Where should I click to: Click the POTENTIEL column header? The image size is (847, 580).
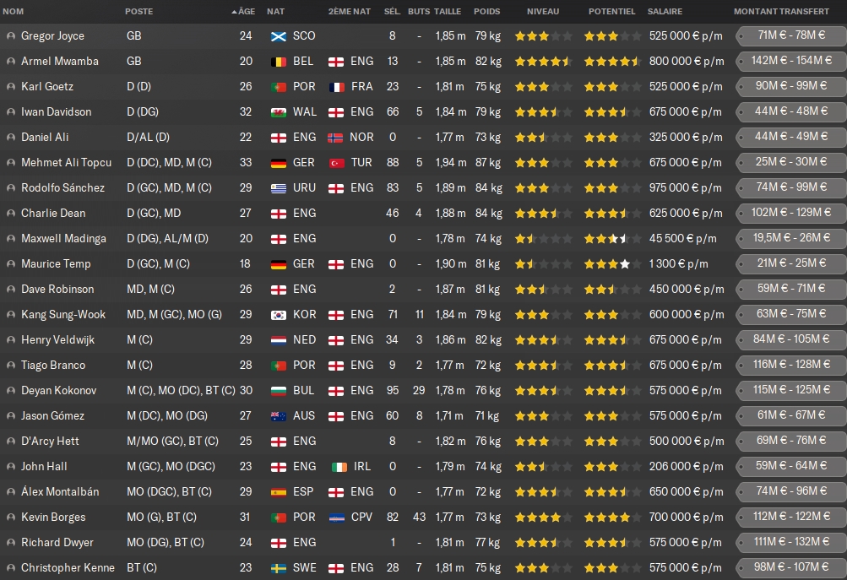(x=611, y=12)
